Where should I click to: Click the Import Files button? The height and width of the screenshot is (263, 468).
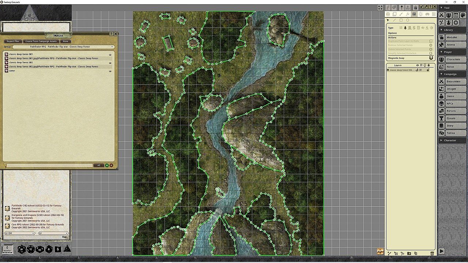tap(13, 41)
